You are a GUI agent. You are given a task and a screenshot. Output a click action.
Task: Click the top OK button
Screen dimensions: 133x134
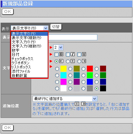[8, 12]
